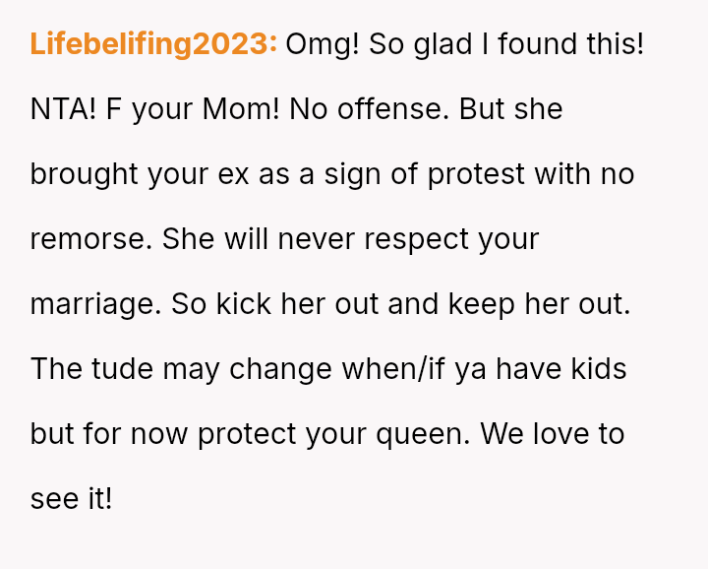The height and width of the screenshot is (569, 708).
Task: Click the words "protect your queen."
Action: point(334,434)
